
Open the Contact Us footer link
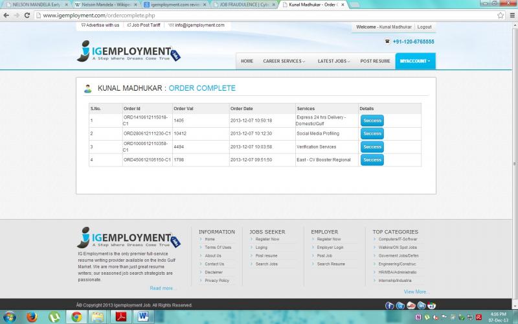(x=214, y=264)
